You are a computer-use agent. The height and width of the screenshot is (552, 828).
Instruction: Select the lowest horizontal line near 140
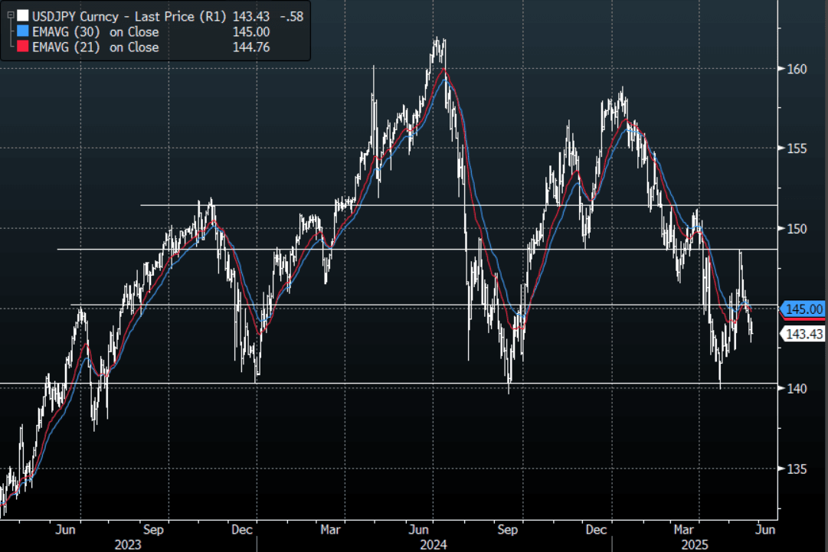383,383
